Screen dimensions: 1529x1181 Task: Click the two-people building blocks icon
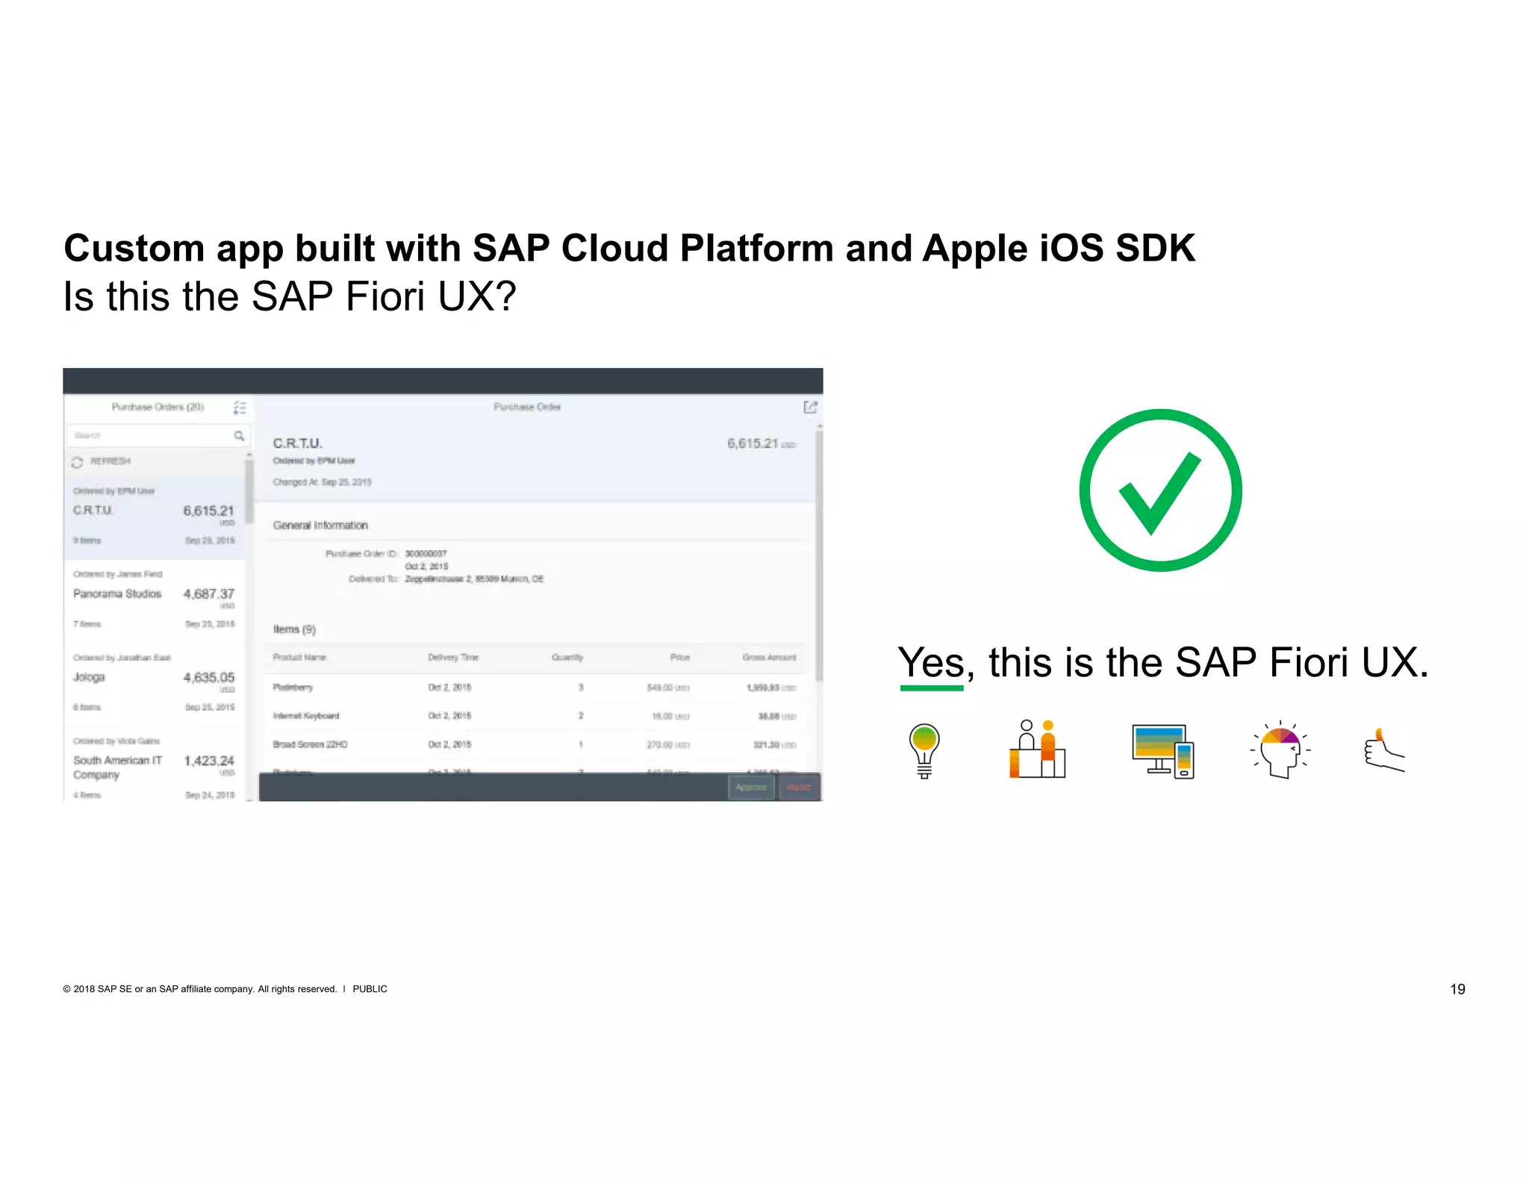point(1038,749)
